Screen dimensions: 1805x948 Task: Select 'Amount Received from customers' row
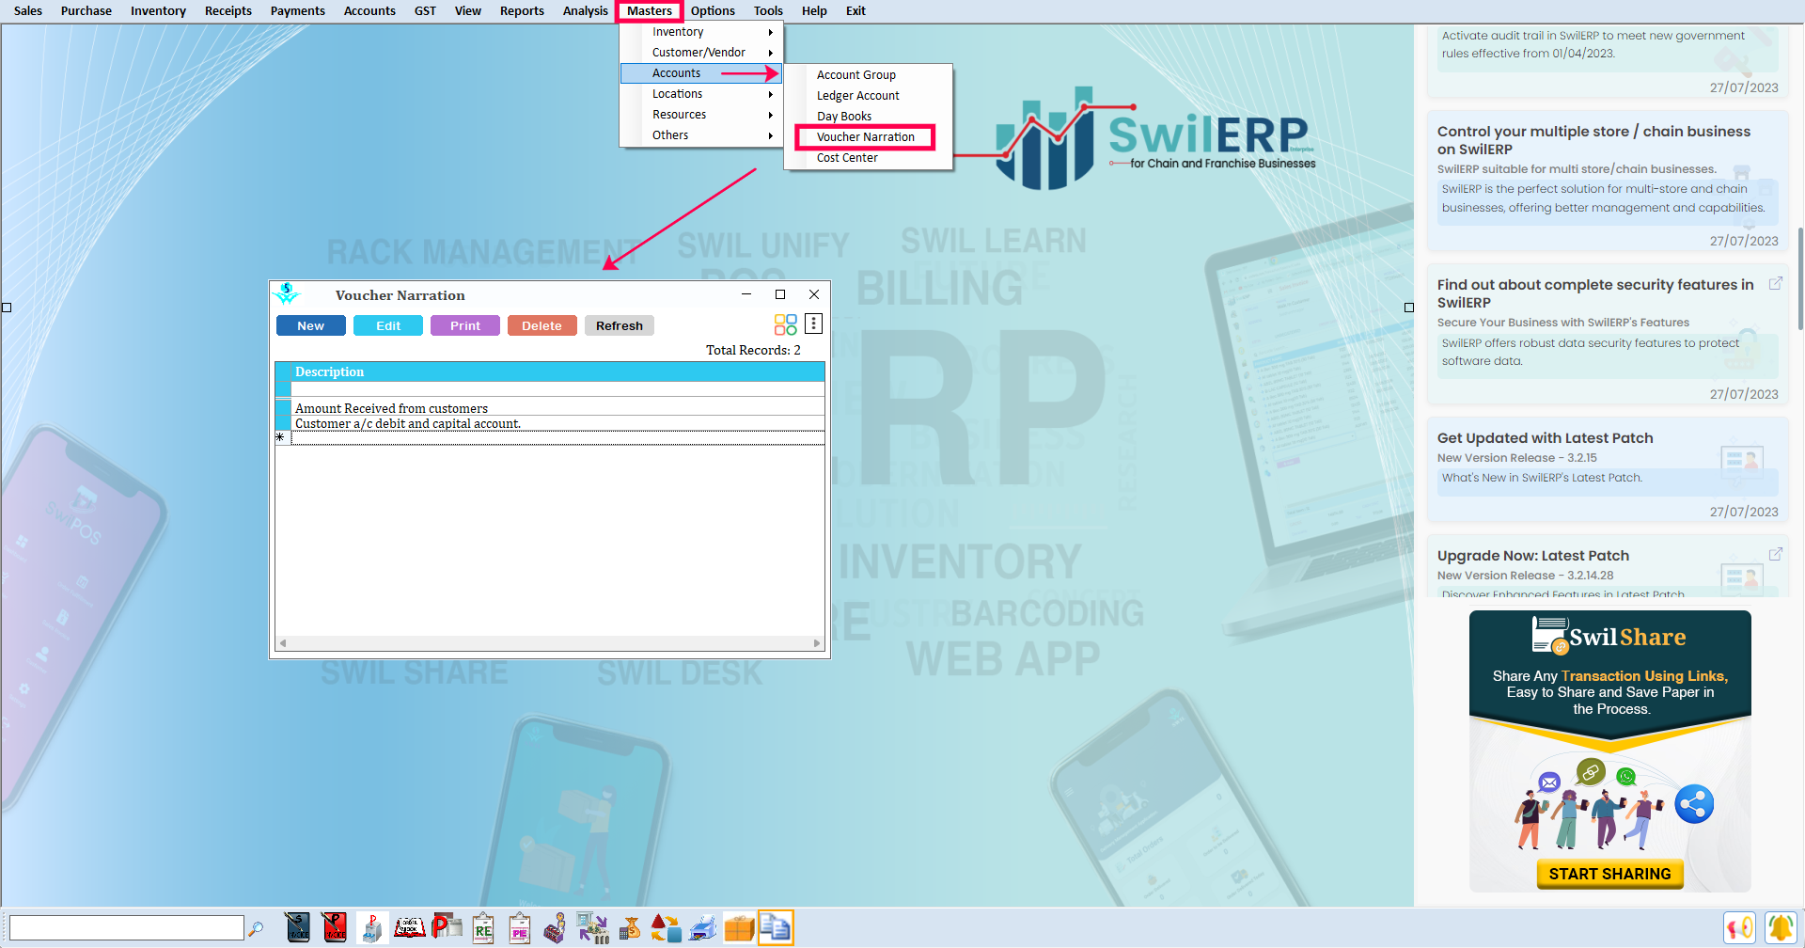pyautogui.click(x=558, y=408)
